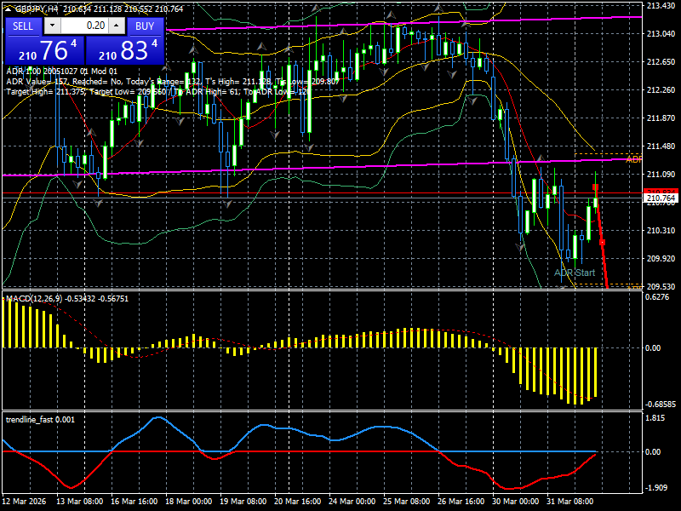Click the '18 Mar 00:00' time label
This screenshot has width=681, height=511.
189,502
